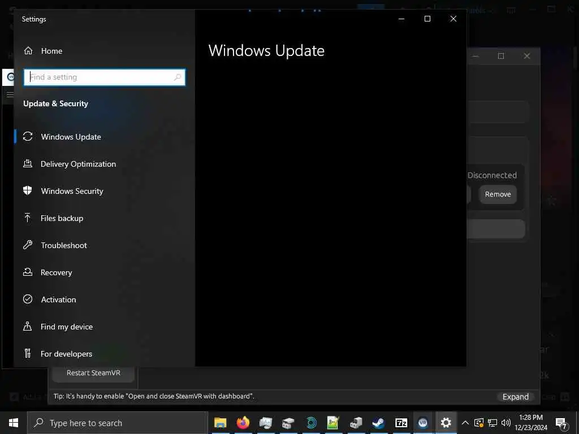The image size is (579, 434).
Task: Close the Settings window
Action: (x=453, y=19)
